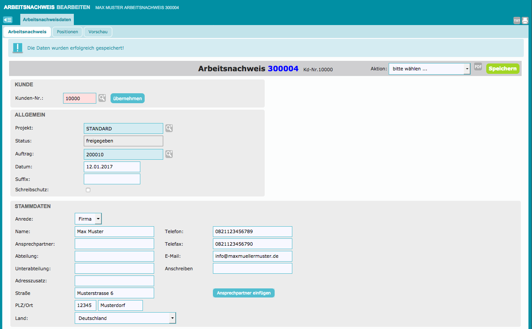Expand the Anrede dropdown
The image size is (532, 329).
click(x=88, y=219)
